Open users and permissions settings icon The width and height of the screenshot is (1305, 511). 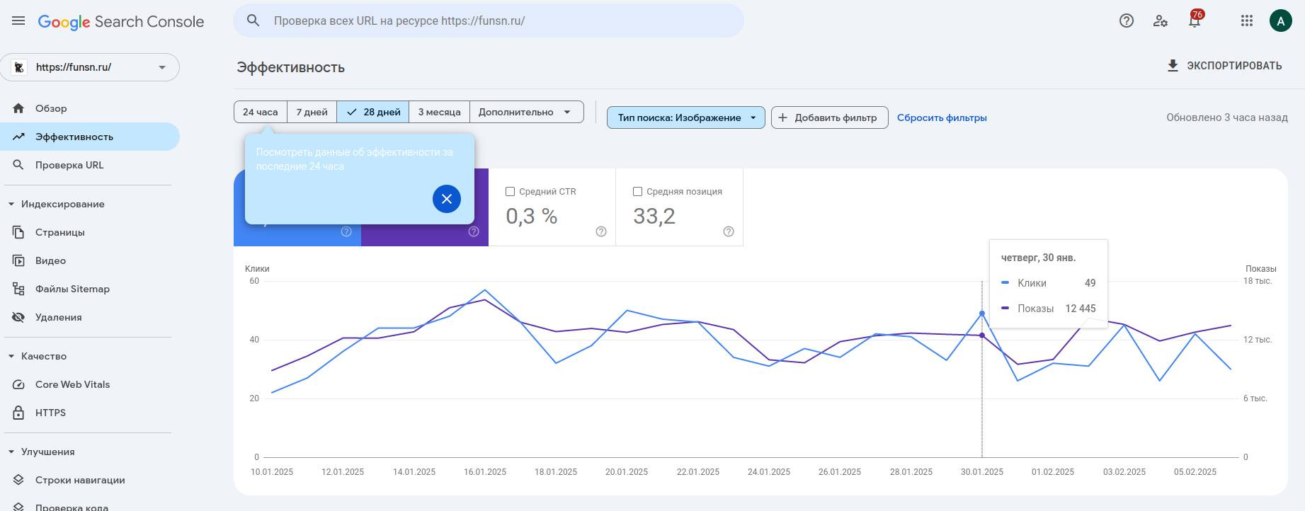click(1160, 21)
